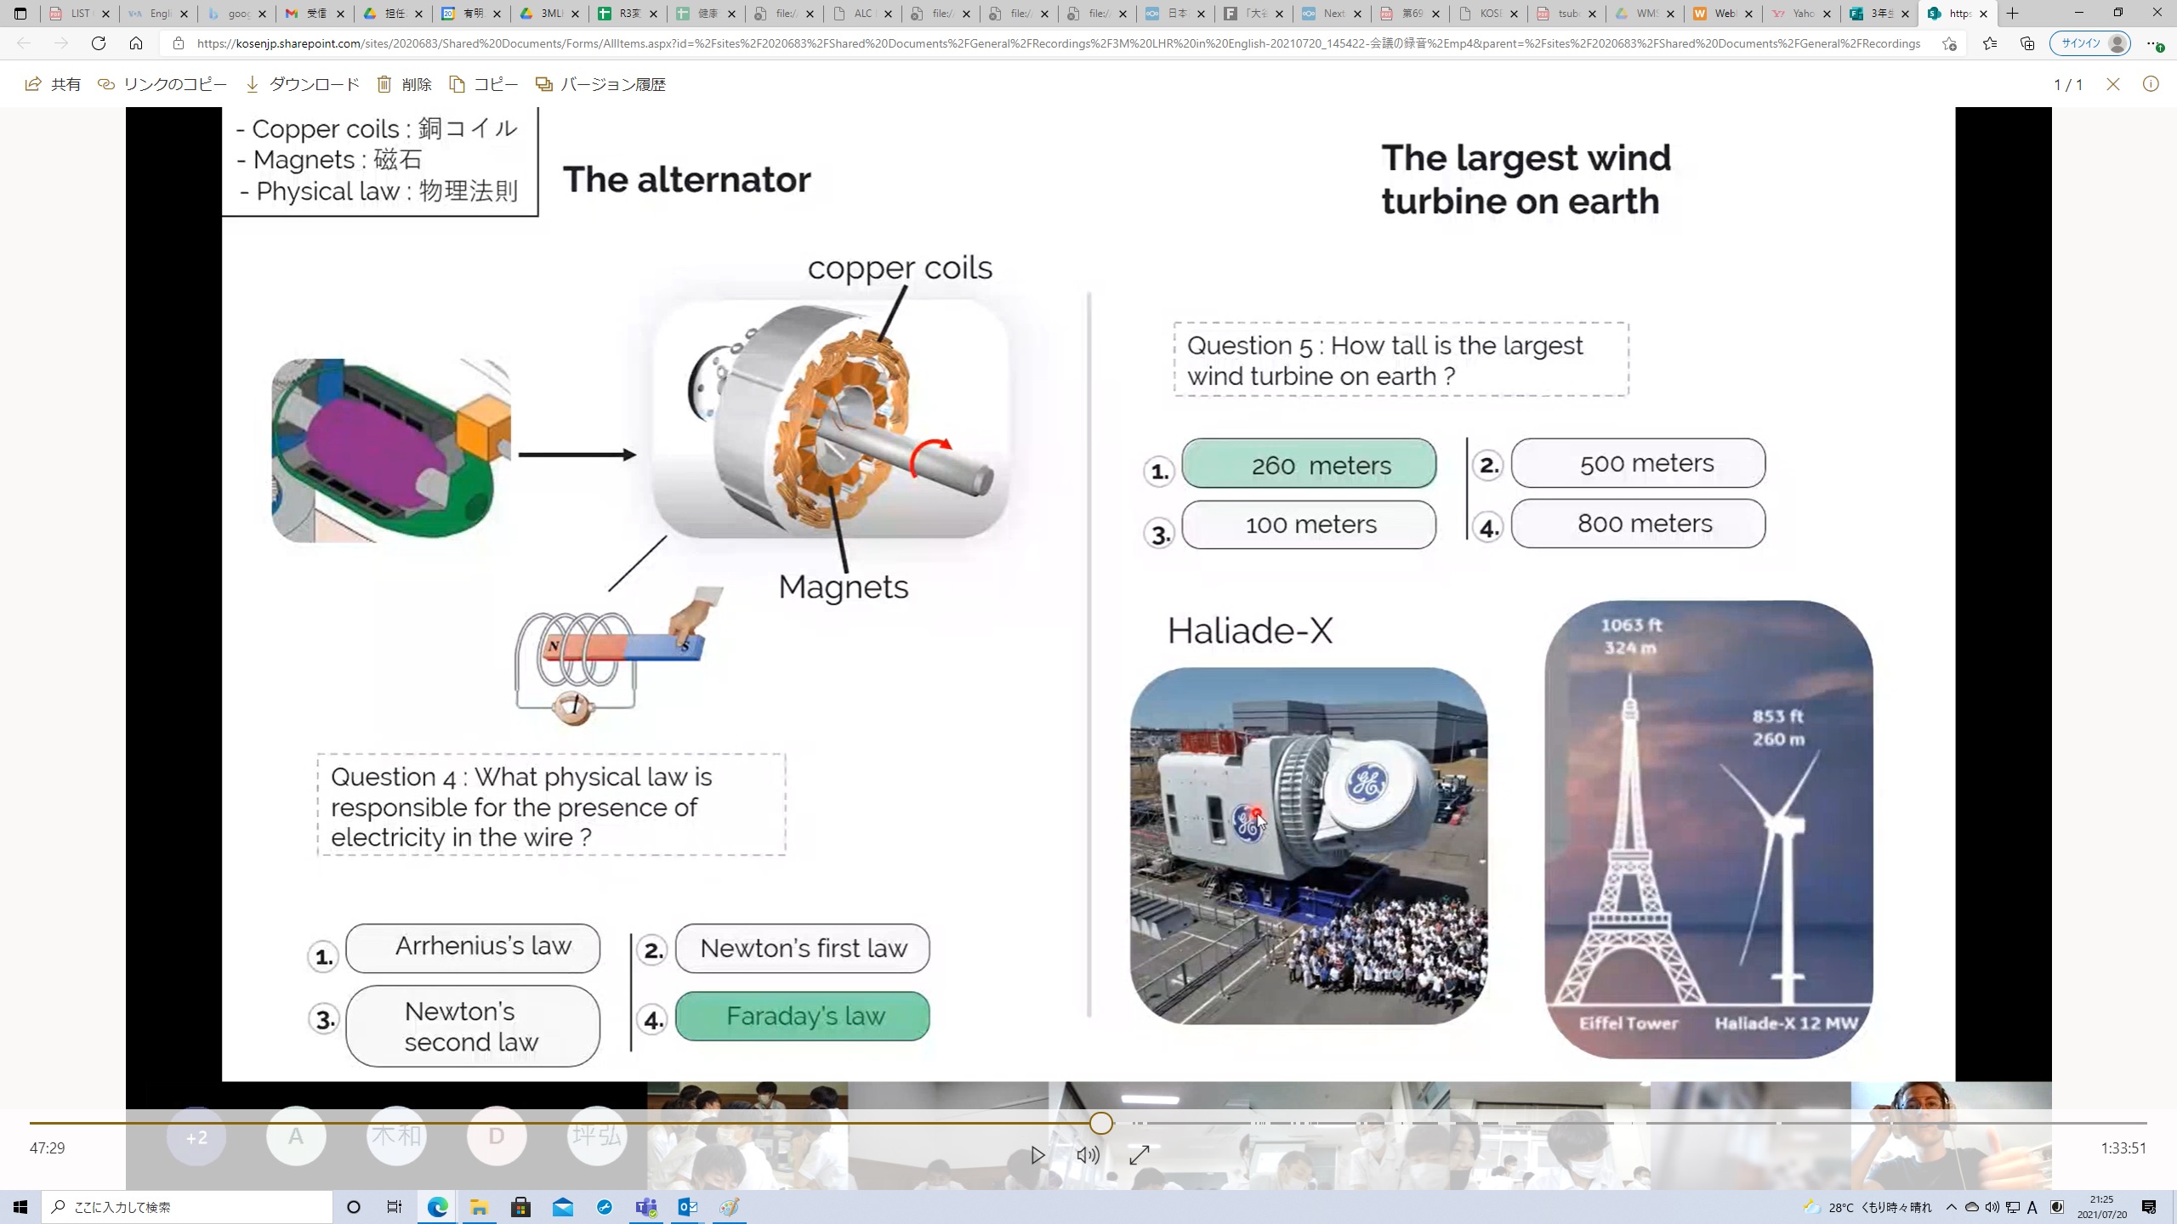The width and height of the screenshot is (2177, 1224).
Task: Expand hidden system tray icons chevron
Action: pos(1952,1207)
